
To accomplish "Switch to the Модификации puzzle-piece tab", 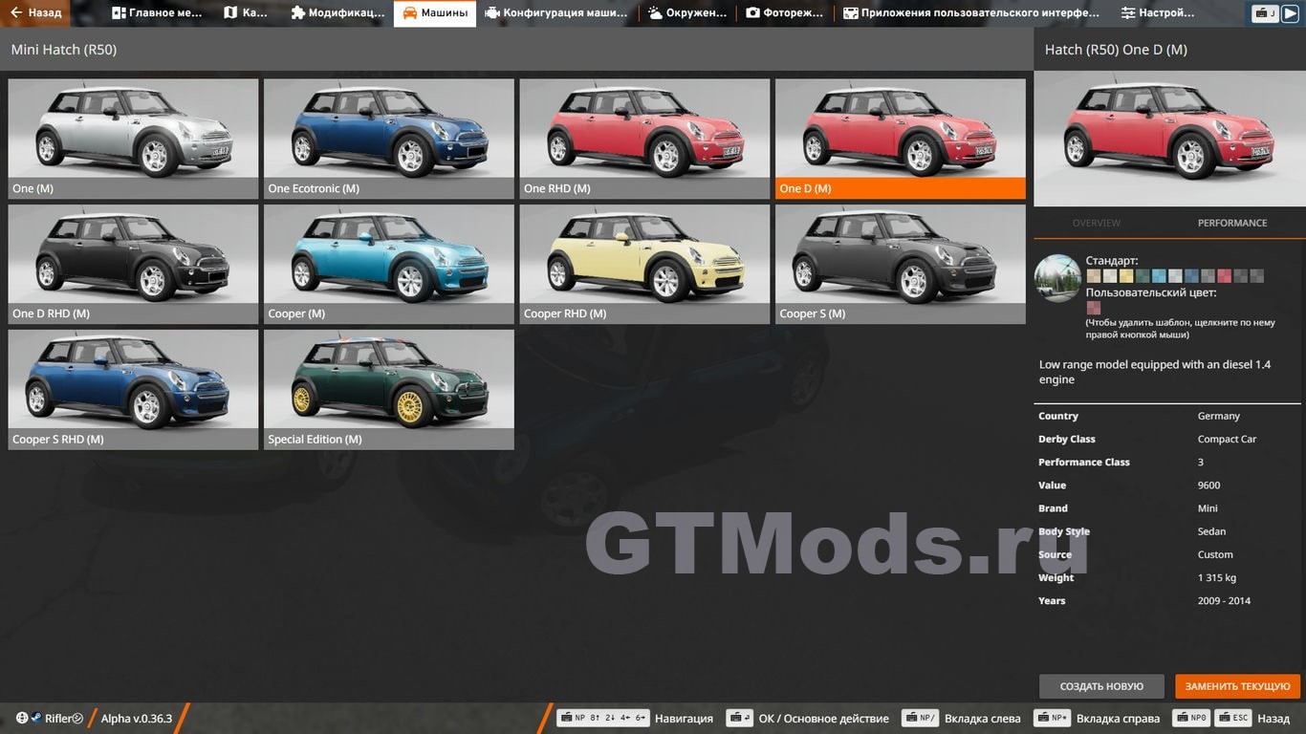I will click(337, 13).
